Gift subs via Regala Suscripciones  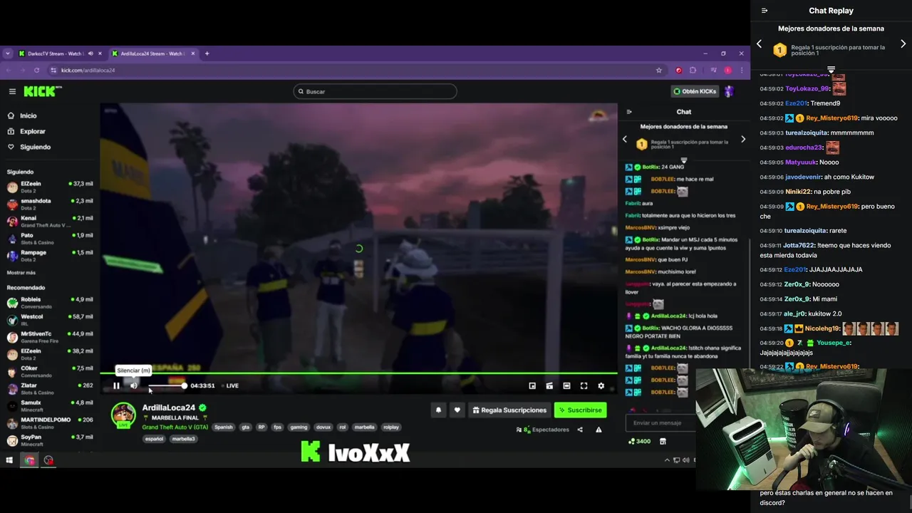[509, 410]
